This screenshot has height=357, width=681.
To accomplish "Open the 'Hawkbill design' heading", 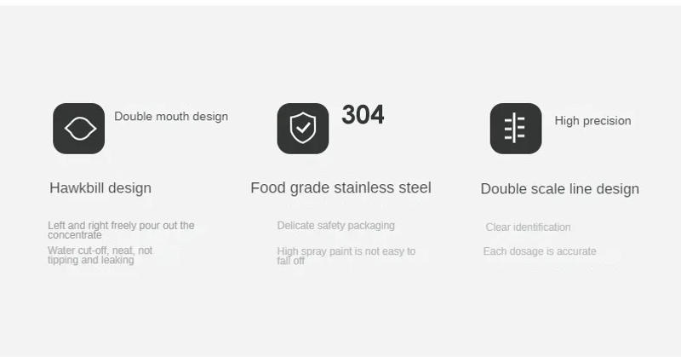I will (x=100, y=188).
